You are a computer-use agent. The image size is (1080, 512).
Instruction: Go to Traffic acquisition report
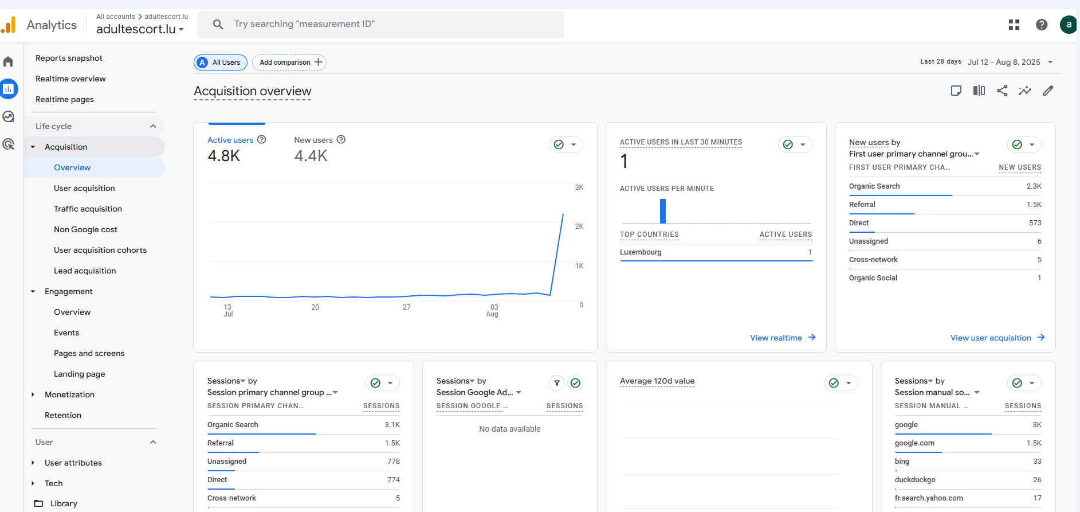(88, 209)
